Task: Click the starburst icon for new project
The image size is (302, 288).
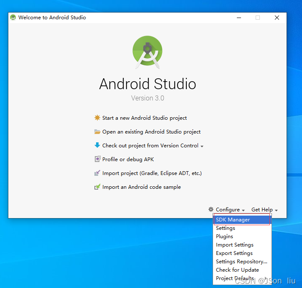Action: (97, 118)
